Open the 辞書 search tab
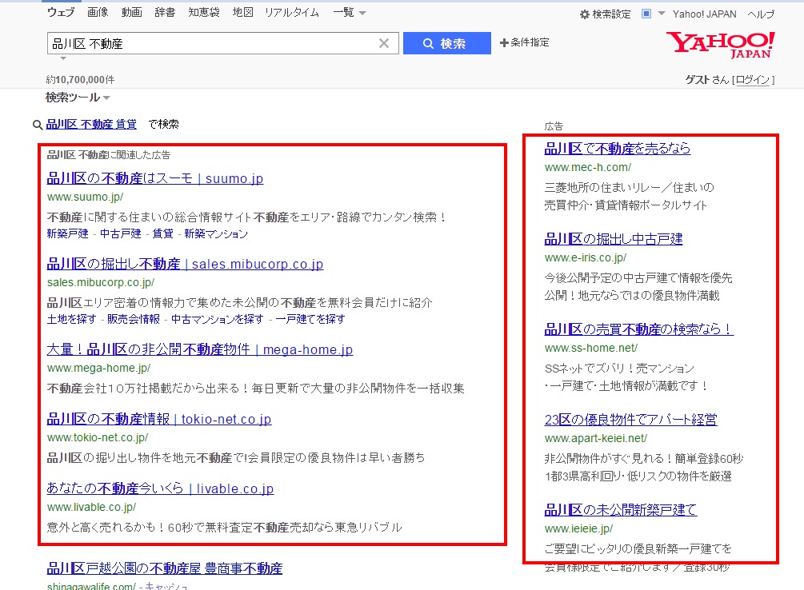The image size is (804, 590). tap(165, 12)
